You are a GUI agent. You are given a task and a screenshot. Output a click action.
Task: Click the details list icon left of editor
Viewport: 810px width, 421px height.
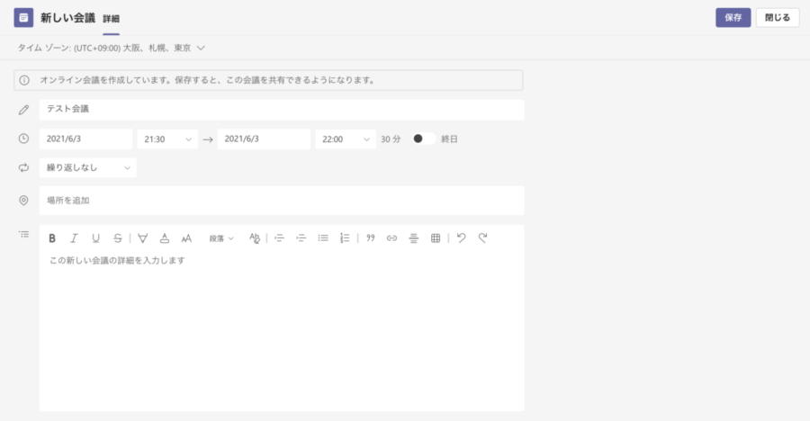[x=23, y=235]
